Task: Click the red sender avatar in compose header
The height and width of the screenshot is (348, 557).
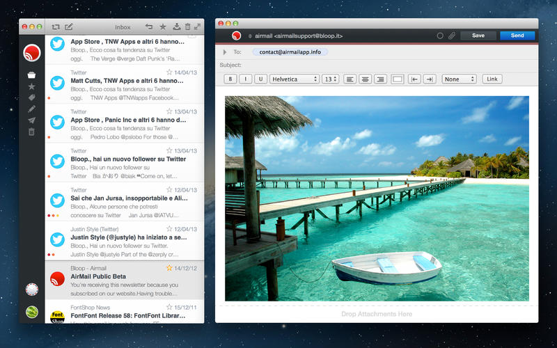Action: [236, 35]
